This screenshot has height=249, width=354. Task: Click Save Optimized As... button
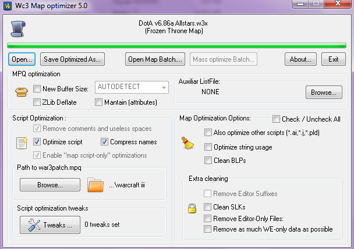click(x=72, y=59)
